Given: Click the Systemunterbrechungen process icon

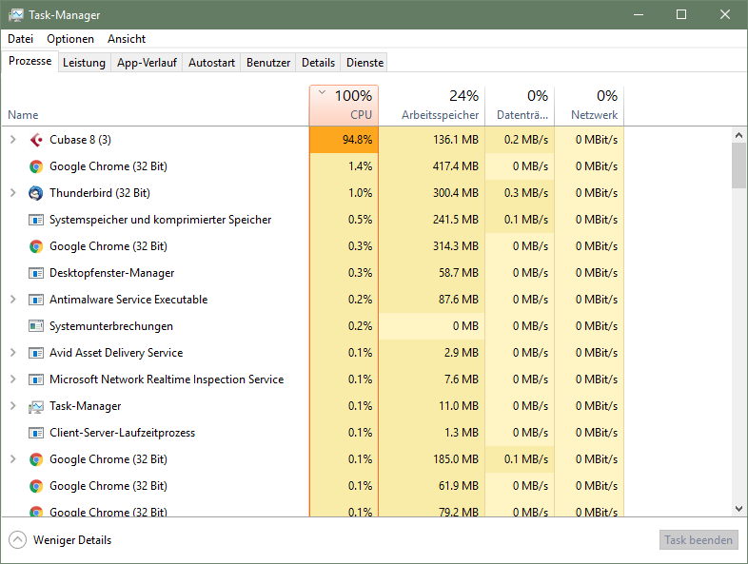Looking at the screenshot, I should 36,326.
